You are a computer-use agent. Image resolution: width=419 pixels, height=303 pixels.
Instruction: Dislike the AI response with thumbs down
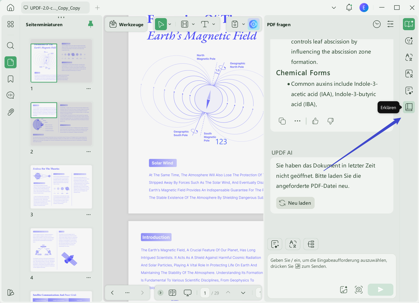click(331, 121)
